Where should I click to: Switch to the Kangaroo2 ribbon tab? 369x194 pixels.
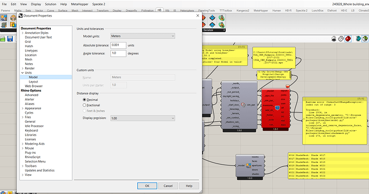(243, 11)
